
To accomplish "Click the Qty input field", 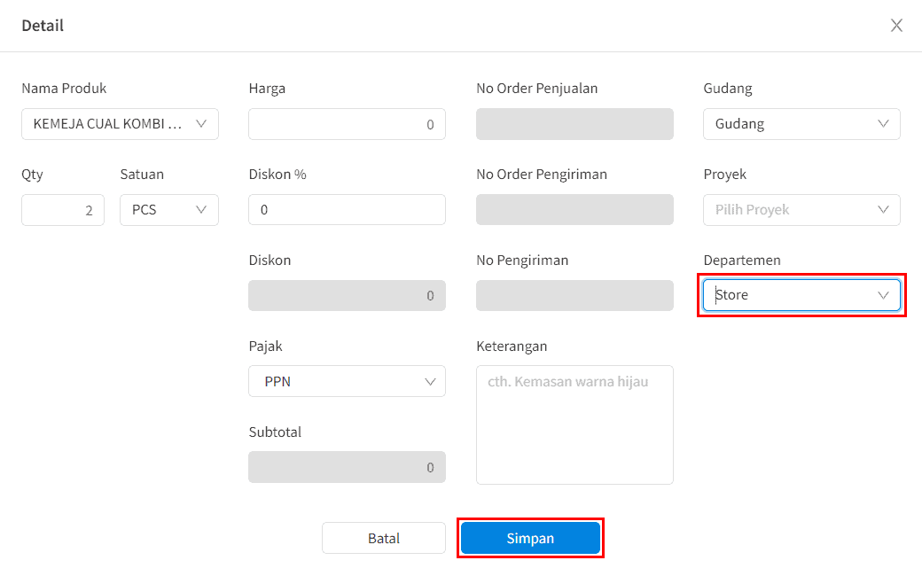I will pos(63,210).
